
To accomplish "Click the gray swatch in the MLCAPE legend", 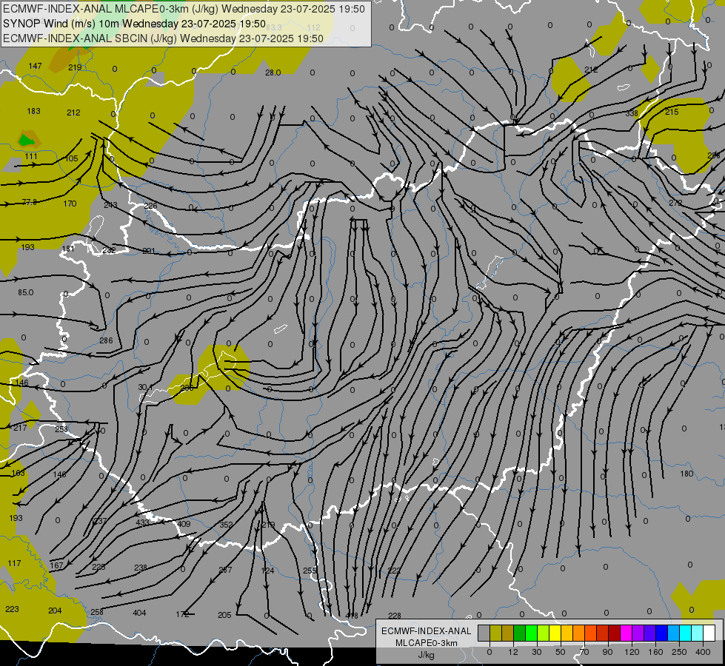I will click(484, 633).
